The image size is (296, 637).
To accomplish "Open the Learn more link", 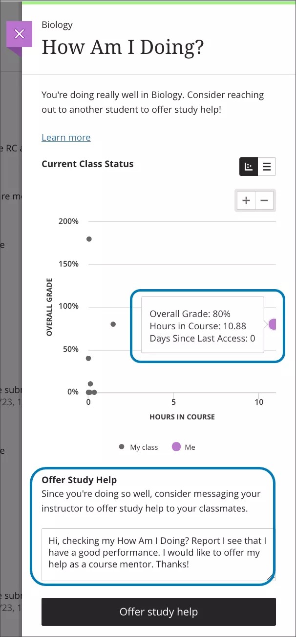I will pyautogui.click(x=66, y=137).
